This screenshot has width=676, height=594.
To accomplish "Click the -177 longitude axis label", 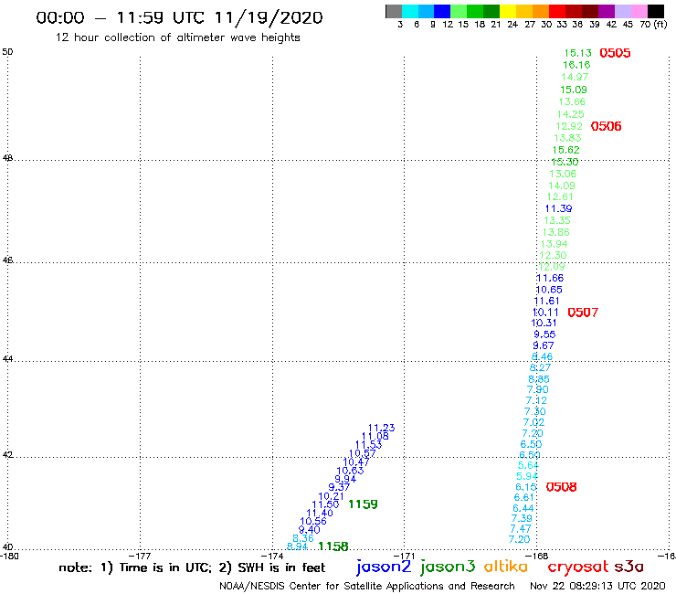I will pos(140,556).
